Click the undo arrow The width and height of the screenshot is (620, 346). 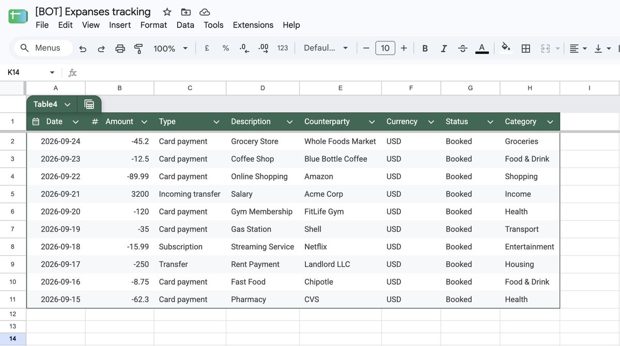tap(83, 48)
